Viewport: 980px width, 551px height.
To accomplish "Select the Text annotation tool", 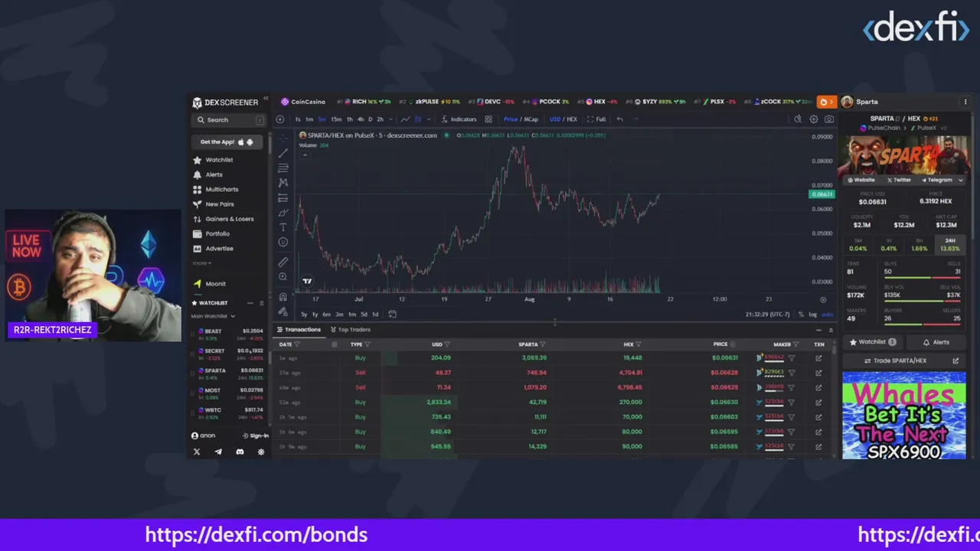I will [x=283, y=227].
